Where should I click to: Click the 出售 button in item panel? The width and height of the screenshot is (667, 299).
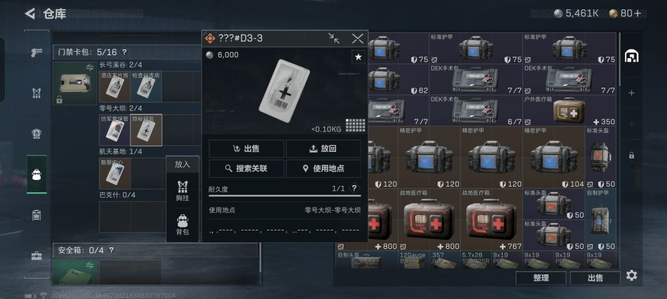pyautogui.click(x=246, y=149)
